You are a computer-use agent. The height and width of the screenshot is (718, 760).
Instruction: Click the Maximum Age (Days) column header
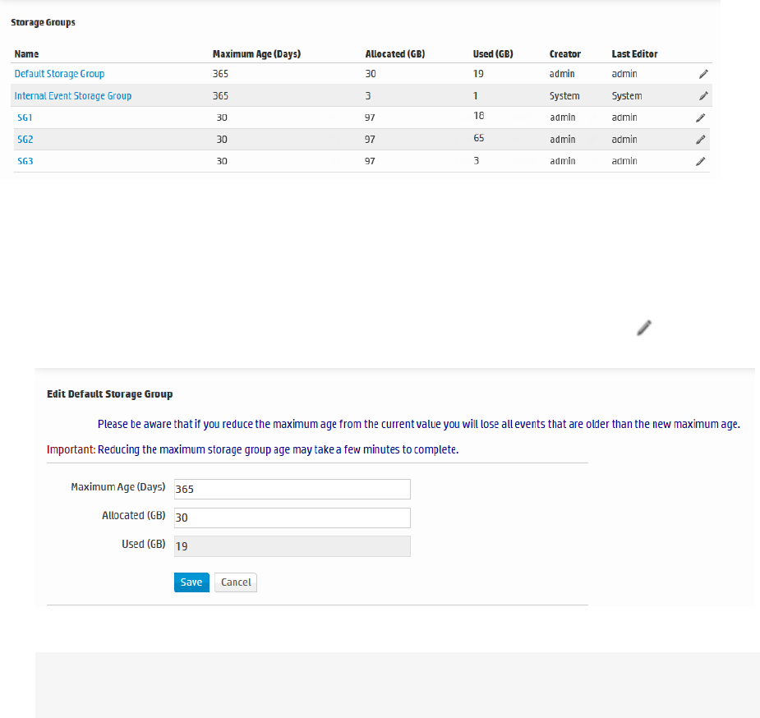[256, 54]
